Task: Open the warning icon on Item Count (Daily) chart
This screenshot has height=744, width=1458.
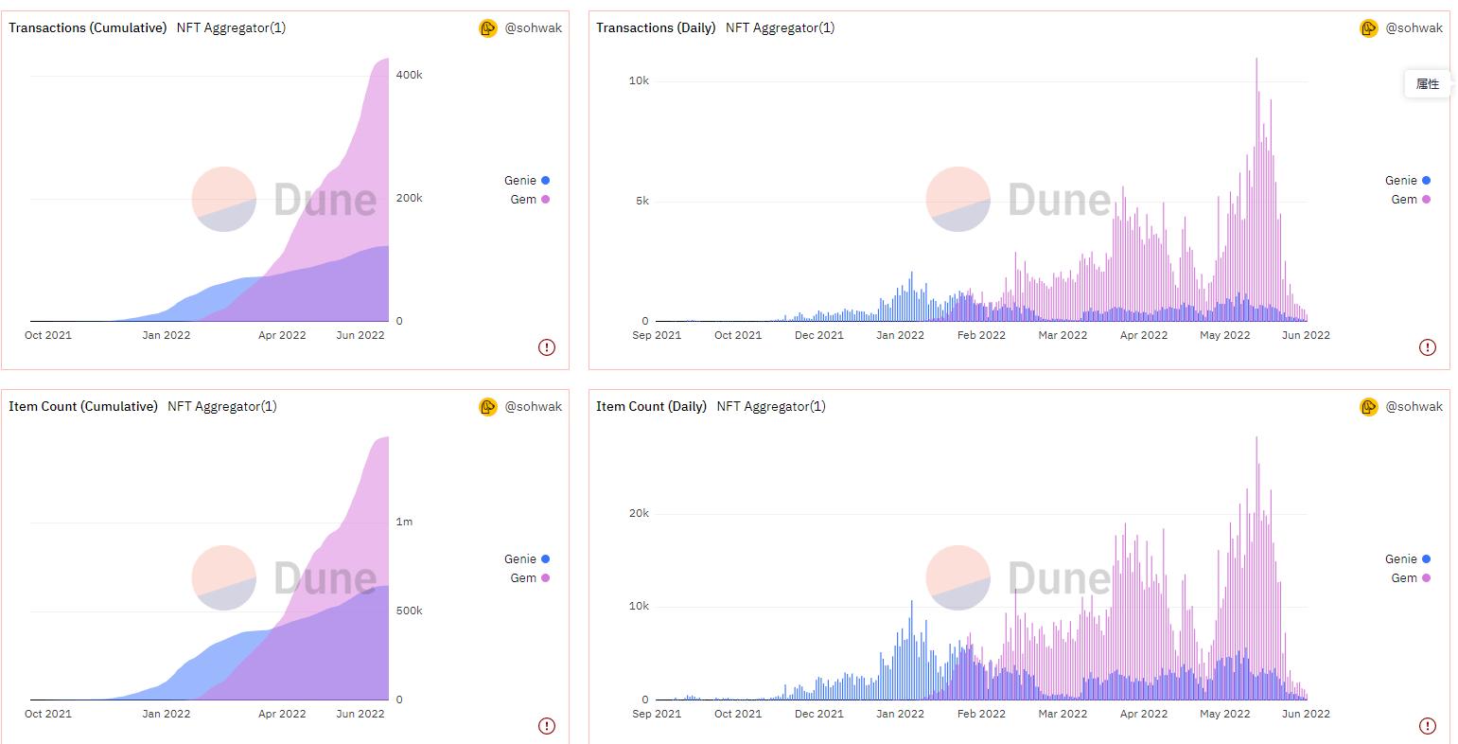Action: [x=1428, y=726]
